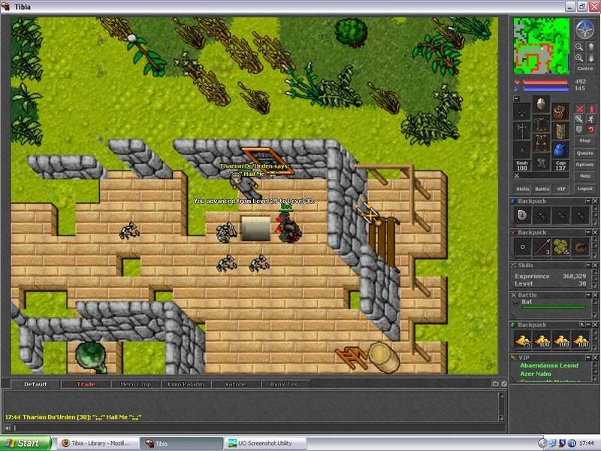Open the Vatone chat tab

click(x=236, y=384)
